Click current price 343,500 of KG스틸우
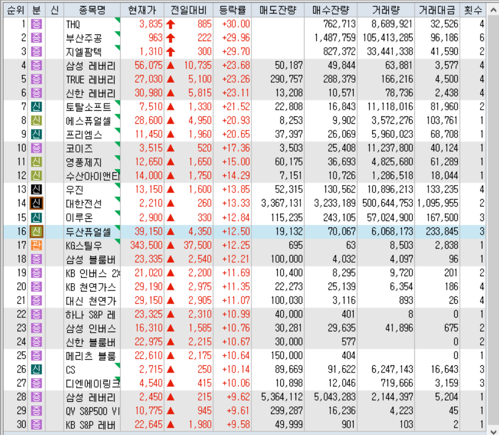499x435 pixels. (146, 245)
